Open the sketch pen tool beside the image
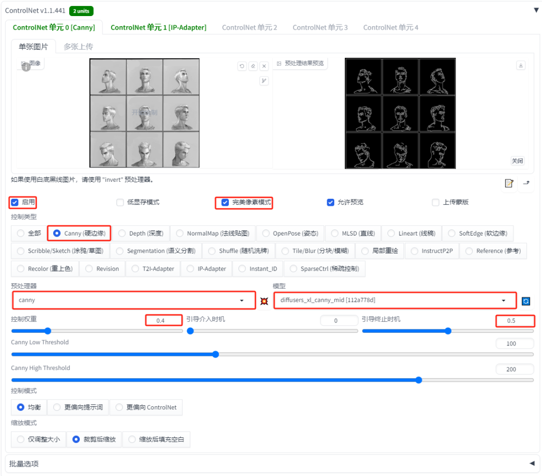 (264, 80)
